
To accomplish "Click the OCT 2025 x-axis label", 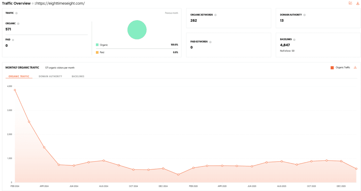I will coord(312,186).
